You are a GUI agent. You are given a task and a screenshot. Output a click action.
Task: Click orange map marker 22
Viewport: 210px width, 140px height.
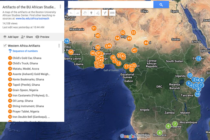(134, 65)
